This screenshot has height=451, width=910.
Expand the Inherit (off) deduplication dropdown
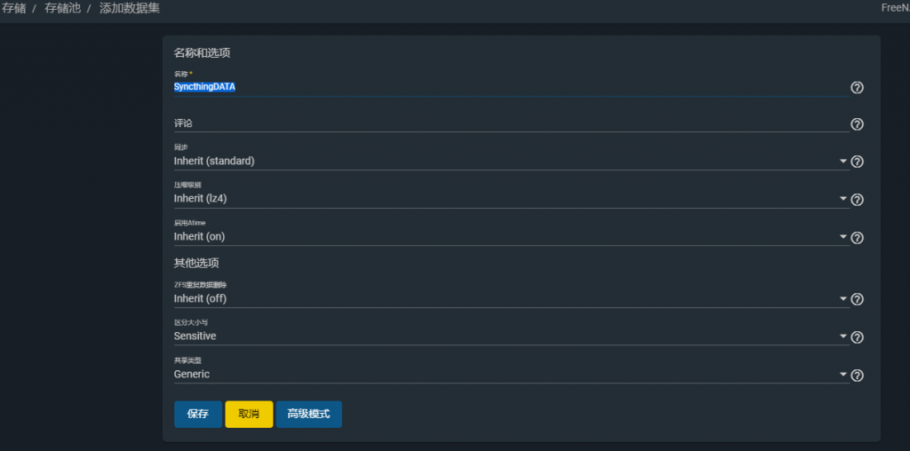507,299
